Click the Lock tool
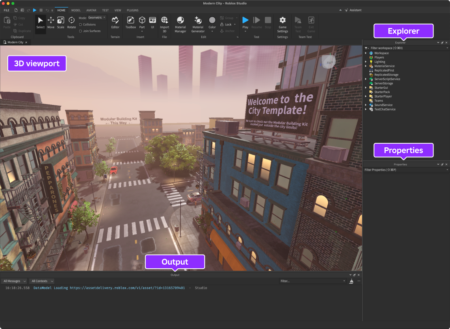The image size is (450, 329). [x=226, y=24]
